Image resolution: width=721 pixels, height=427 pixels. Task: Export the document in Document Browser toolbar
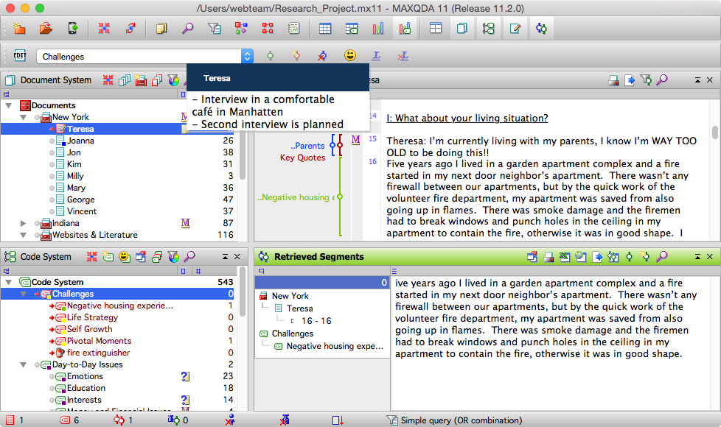click(x=630, y=80)
